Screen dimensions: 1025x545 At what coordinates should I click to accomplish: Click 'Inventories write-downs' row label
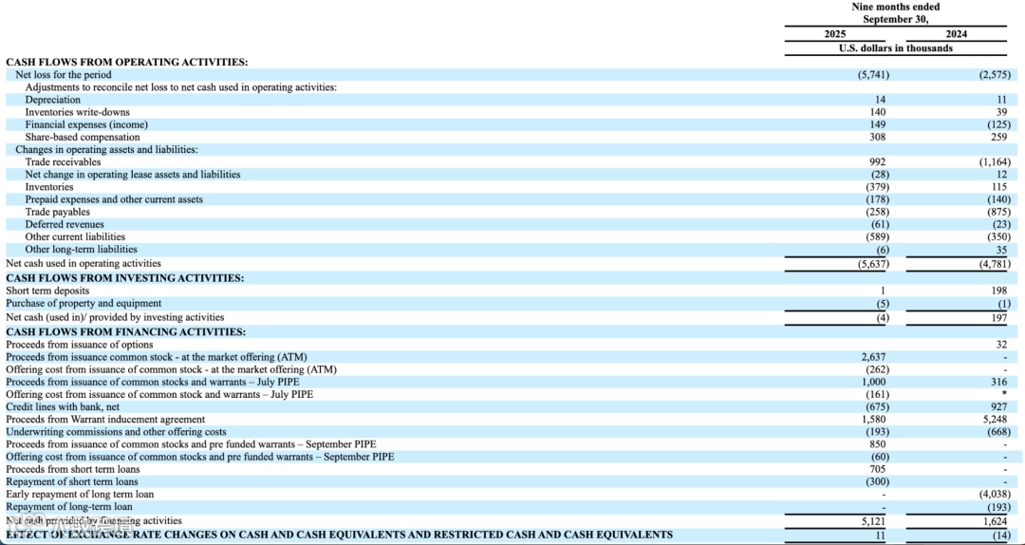(77, 112)
